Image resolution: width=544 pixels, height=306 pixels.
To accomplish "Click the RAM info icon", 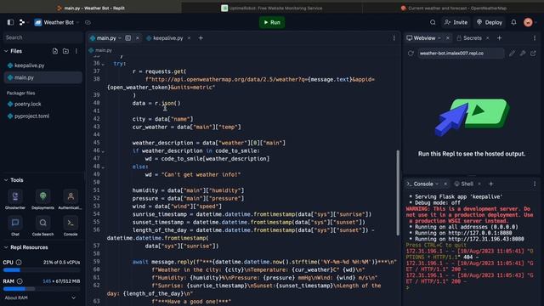I will [20, 281].
